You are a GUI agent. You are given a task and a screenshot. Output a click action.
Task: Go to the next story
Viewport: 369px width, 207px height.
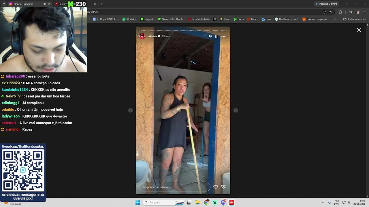click(236, 110)
